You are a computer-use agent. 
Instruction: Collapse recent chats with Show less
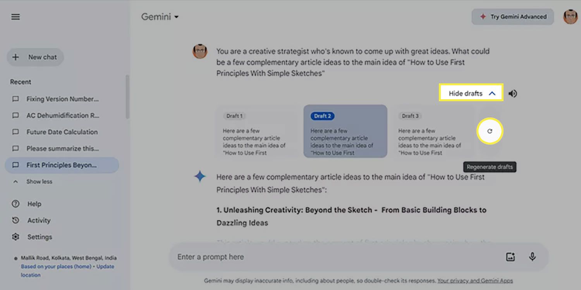point(39,181)
